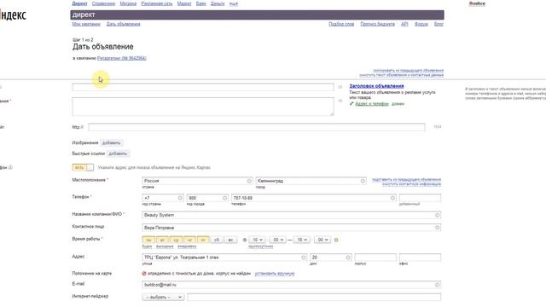Image resolution: width=546 pixels, height=307 pixels.
Task: Clear the 707-10-88 phone number icon
Action: point(392,198)
